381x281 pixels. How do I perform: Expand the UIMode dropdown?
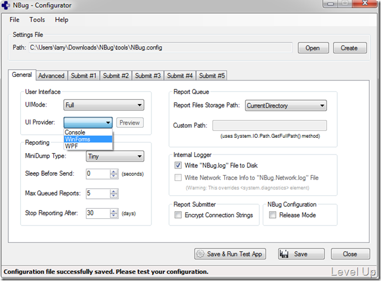pyautogui.click(x=104, y=105)
